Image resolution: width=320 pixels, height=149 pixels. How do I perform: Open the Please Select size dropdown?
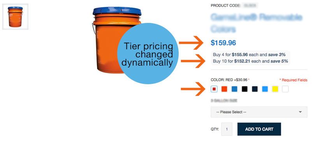[x=259, y=112]
